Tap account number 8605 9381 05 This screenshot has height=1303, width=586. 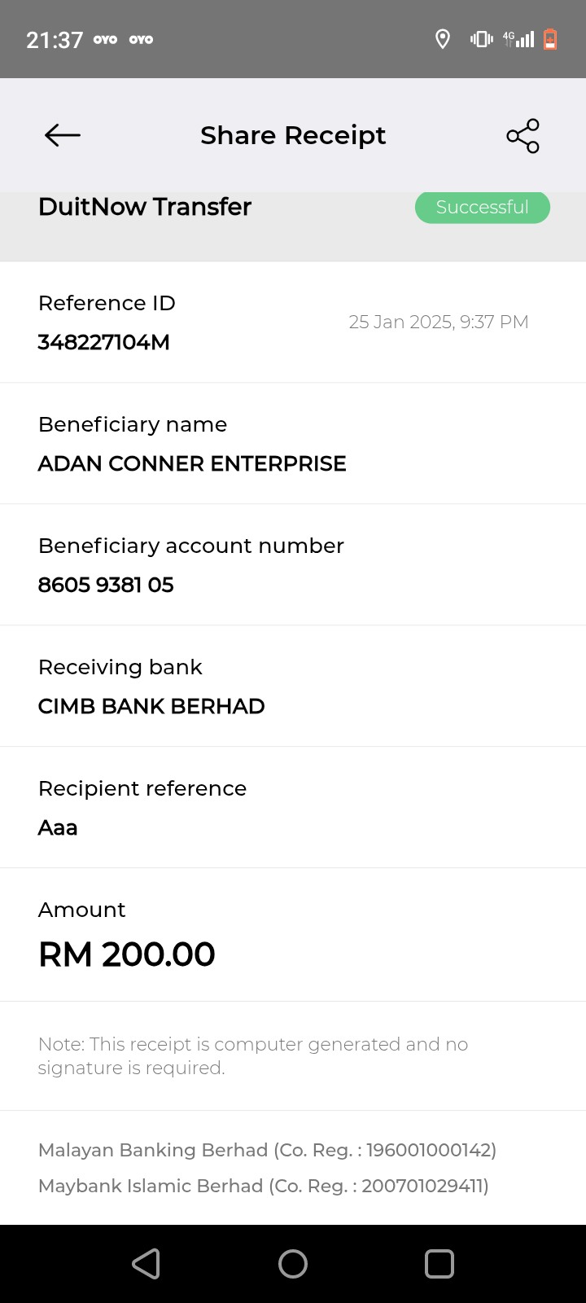106,585
